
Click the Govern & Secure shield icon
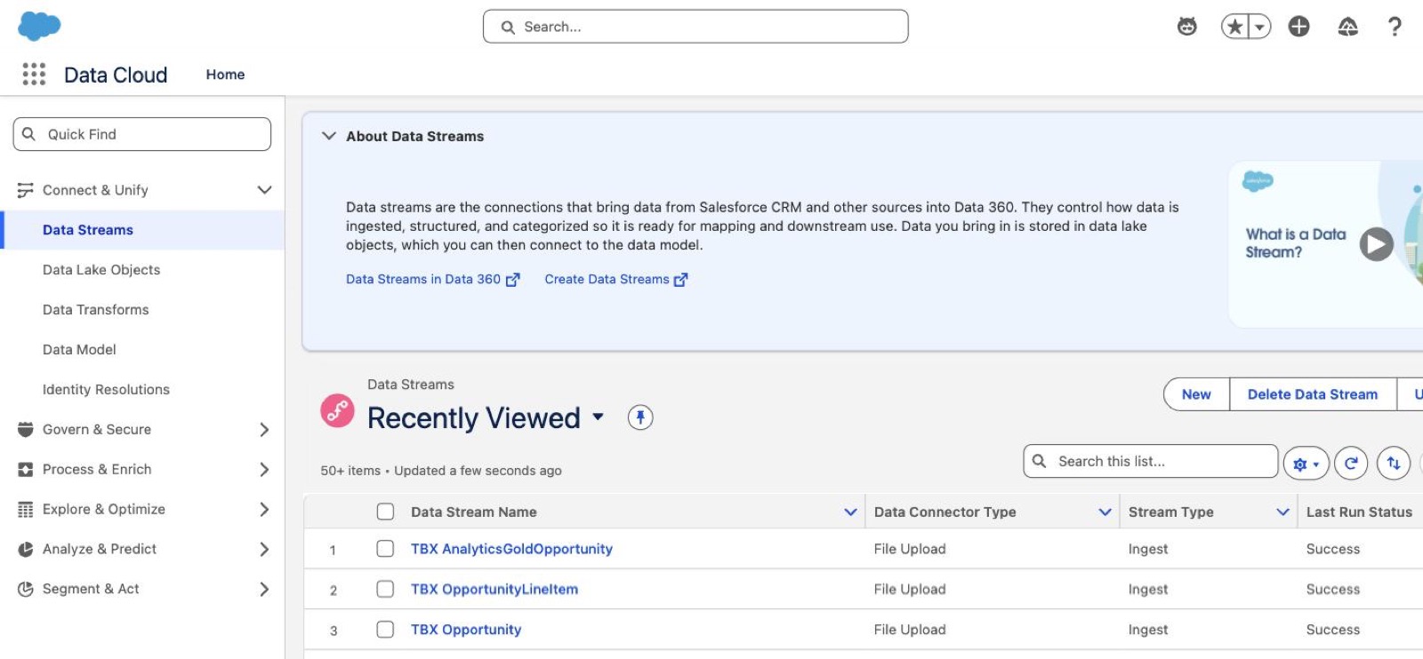click(x=25, y=429)
